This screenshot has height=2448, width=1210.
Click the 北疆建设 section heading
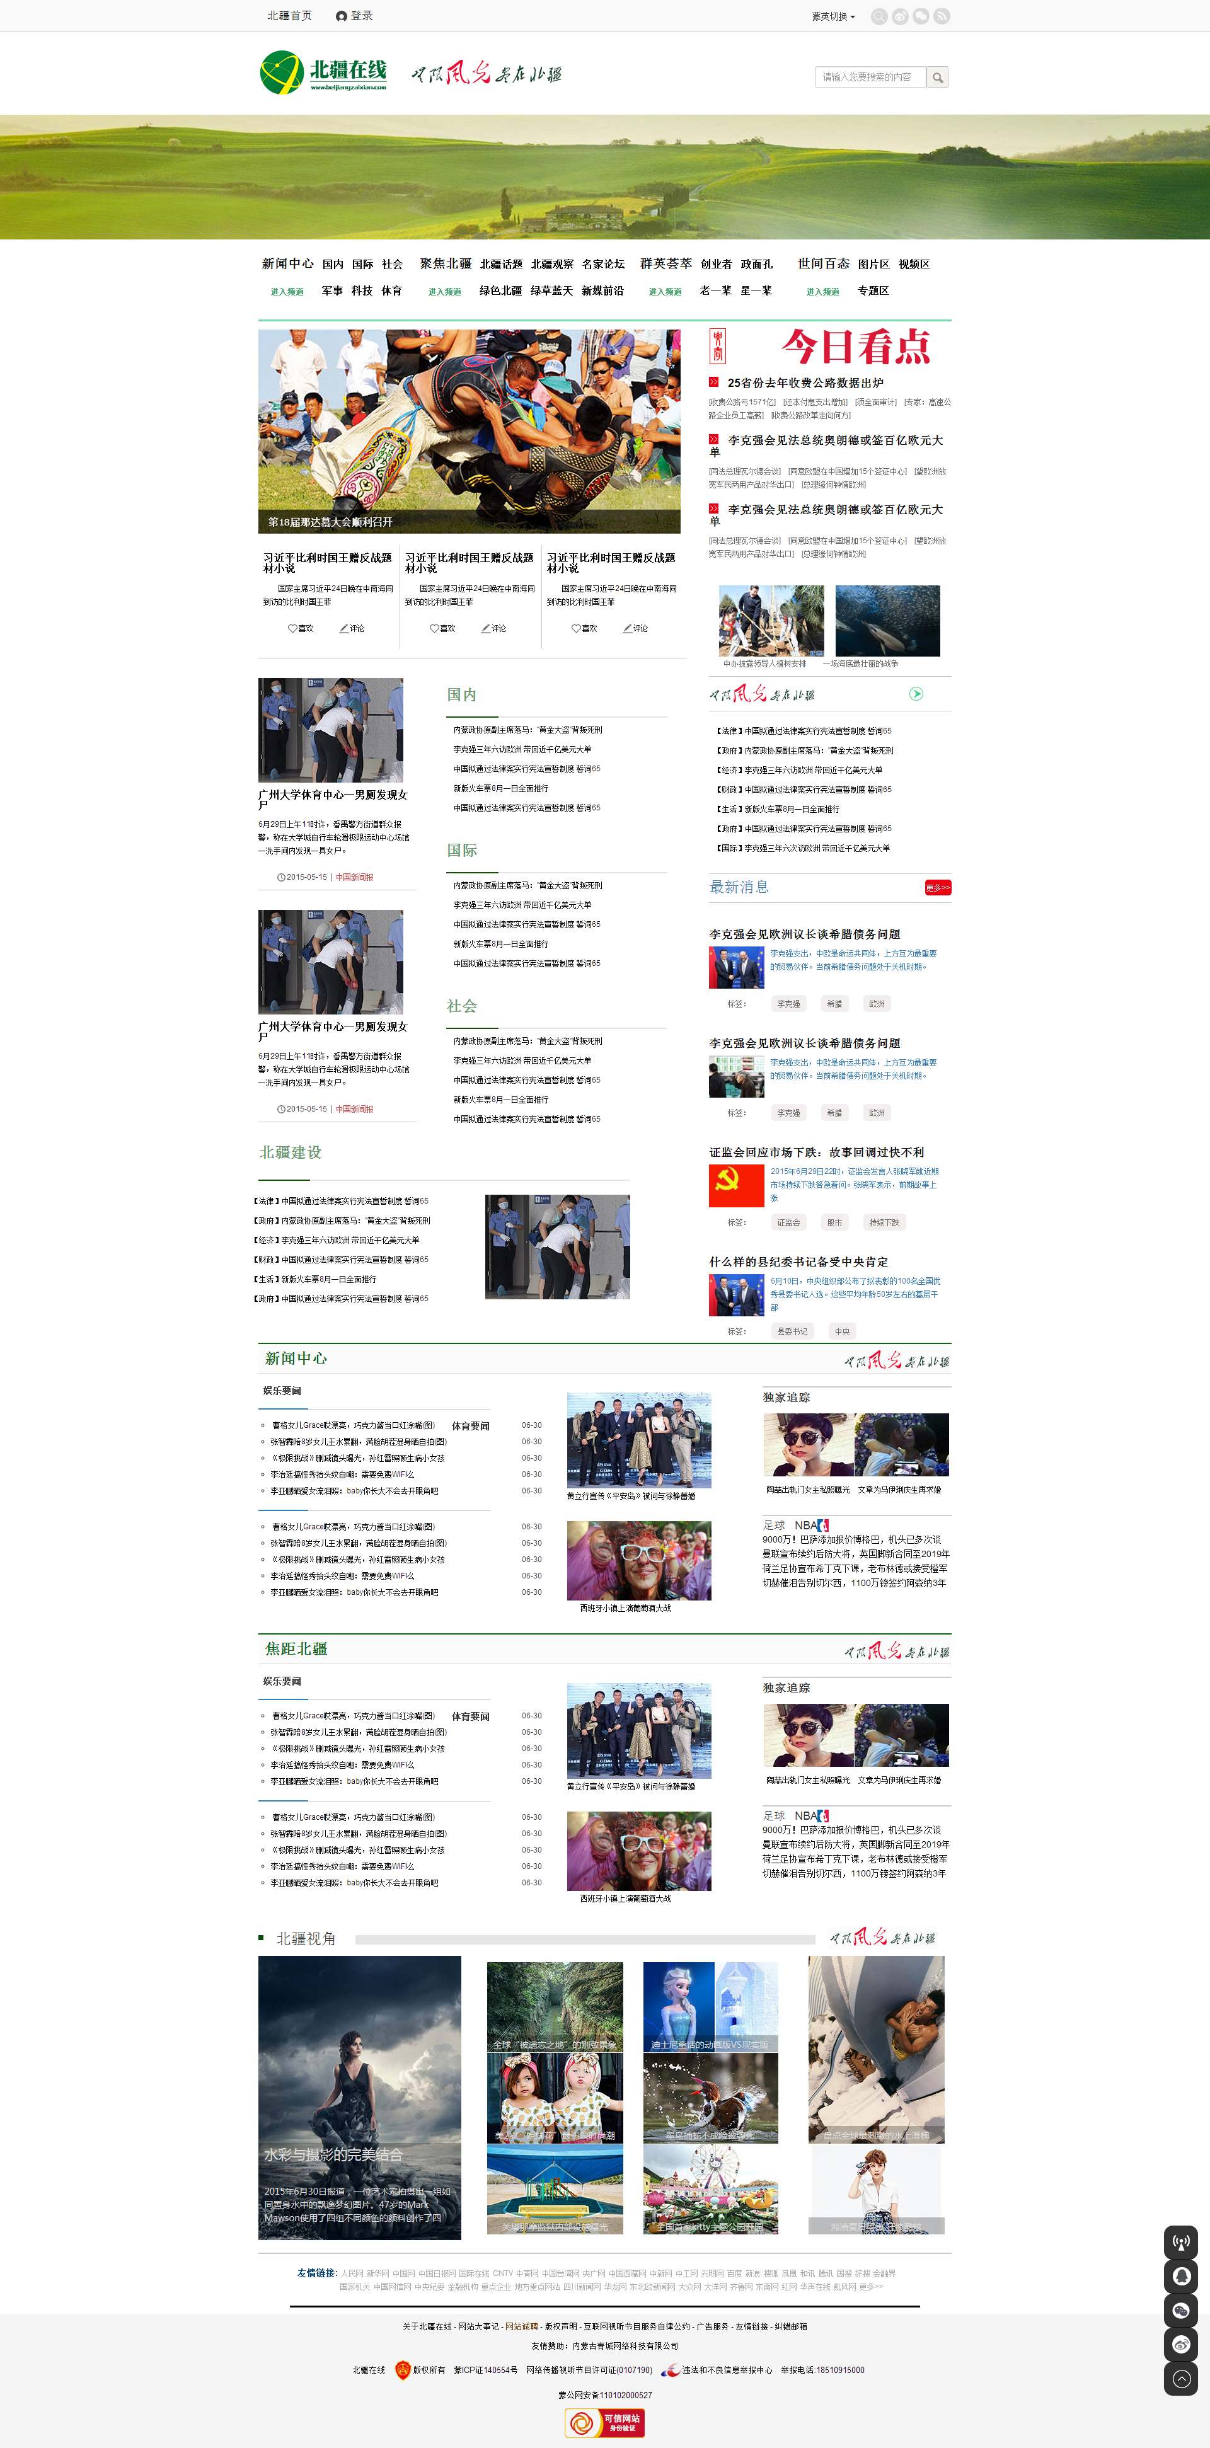coord(291,1152)
